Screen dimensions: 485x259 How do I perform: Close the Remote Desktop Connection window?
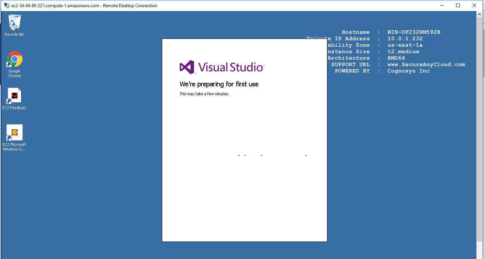[x=474, y=5]
